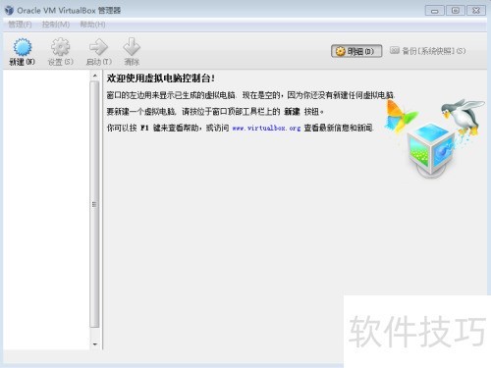Viewport: 491px width, 368px height.
Task: Open the File (管理) menu
Action: 20,25
